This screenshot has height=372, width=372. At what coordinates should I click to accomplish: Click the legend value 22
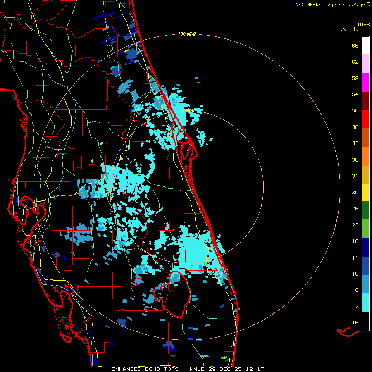click(x=355, y=225)
